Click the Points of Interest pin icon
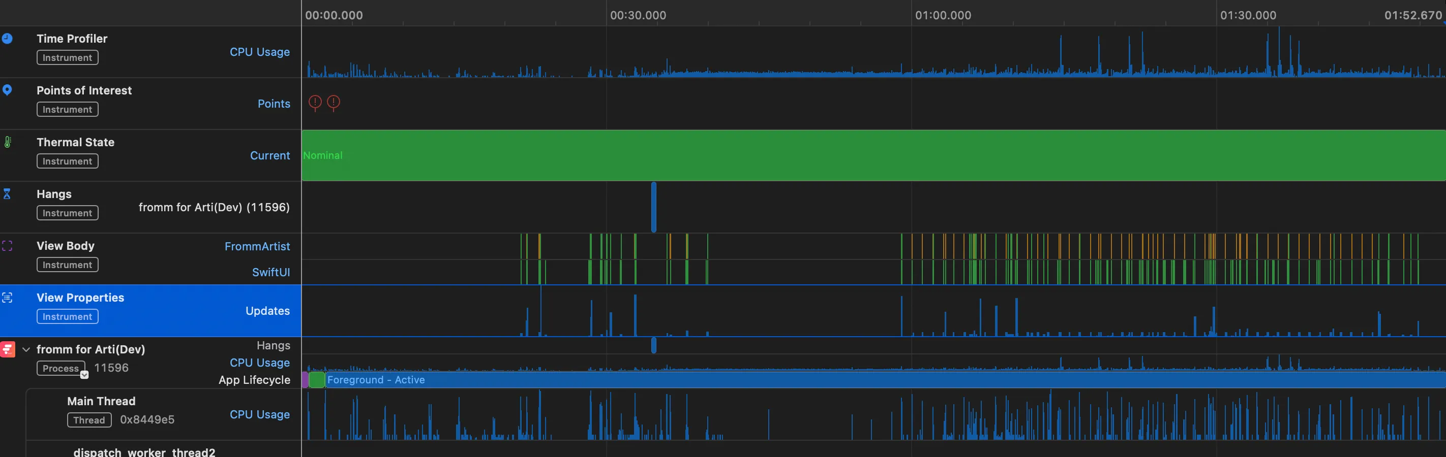This screenshot has width=1446, height=457. coord(7,90)
